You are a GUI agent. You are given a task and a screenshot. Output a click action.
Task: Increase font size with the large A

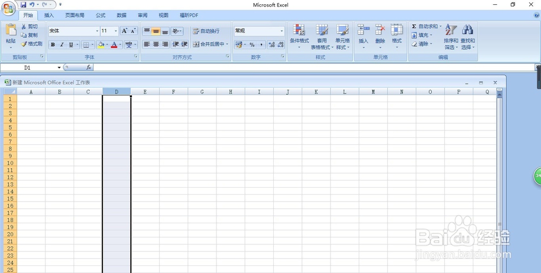pyautogui.click(x=124, y=31)
